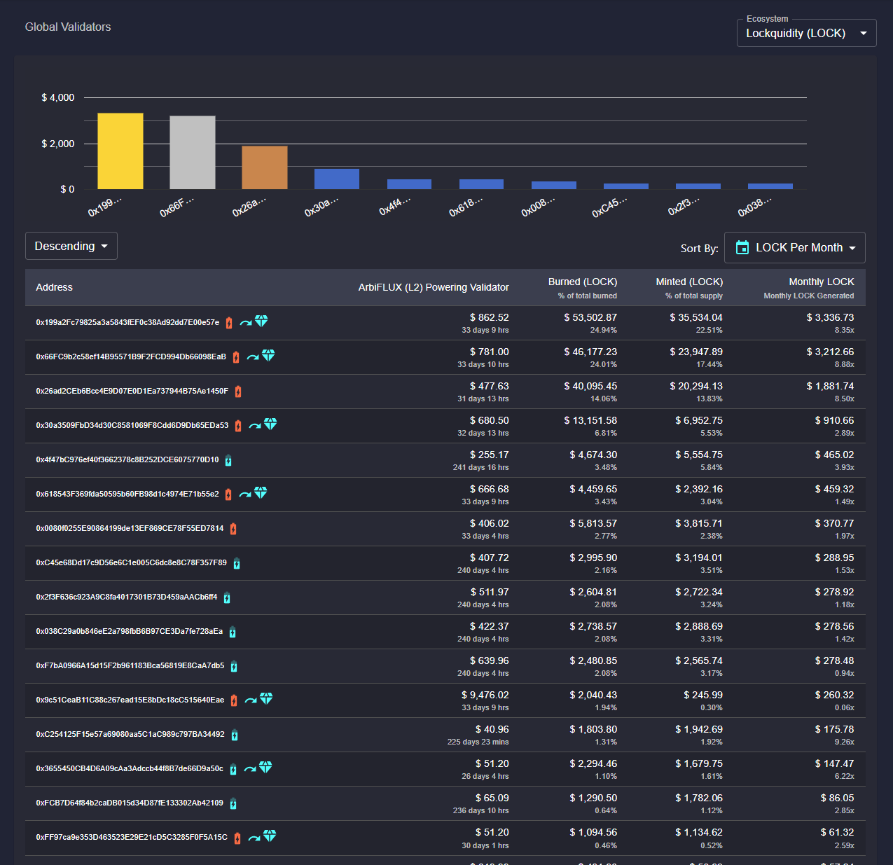Viewport: 893px width, 865px height.
Task: Click the diamond icon beside address 0x66FC9b2c
Action: pyautogui.click(x=268, y=355)
